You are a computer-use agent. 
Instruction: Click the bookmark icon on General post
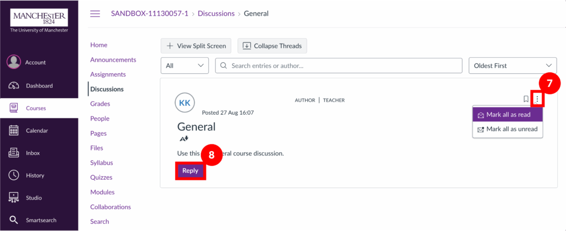point(526,99)
